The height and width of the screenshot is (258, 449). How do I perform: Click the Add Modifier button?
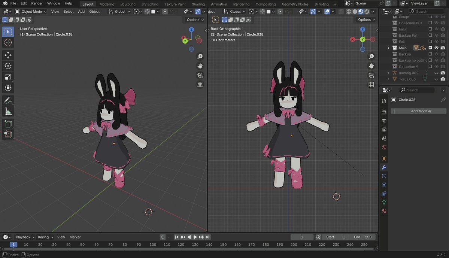coord(418,111)
